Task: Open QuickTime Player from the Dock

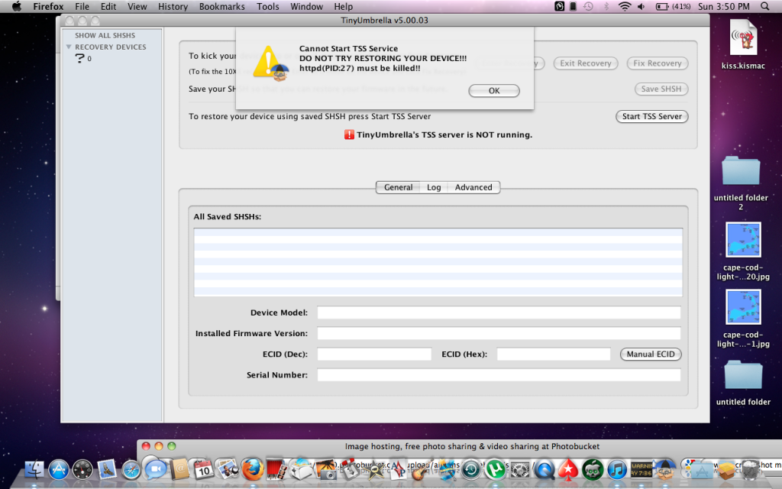Action: pyautogui.click(x=544, y=470)
